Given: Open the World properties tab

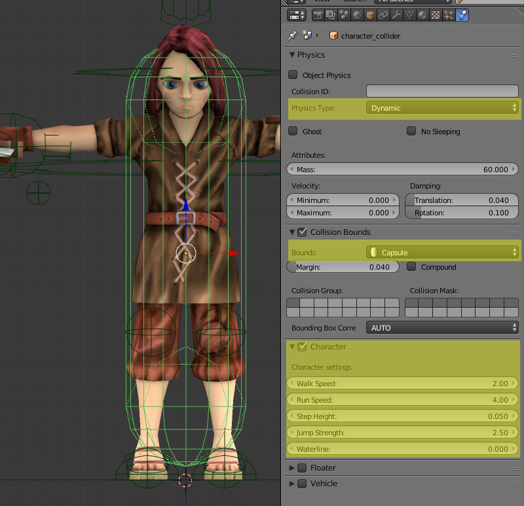Looking at the screenshot, I should pos(358,15).
